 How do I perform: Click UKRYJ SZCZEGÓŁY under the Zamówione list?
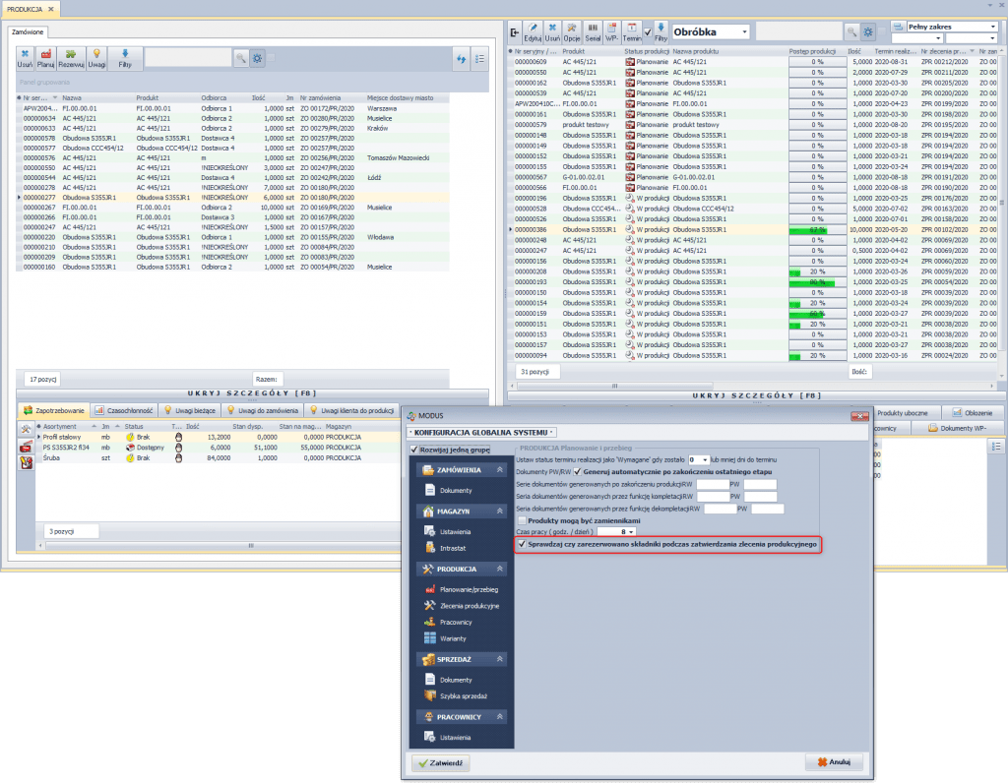click(252, 393)
